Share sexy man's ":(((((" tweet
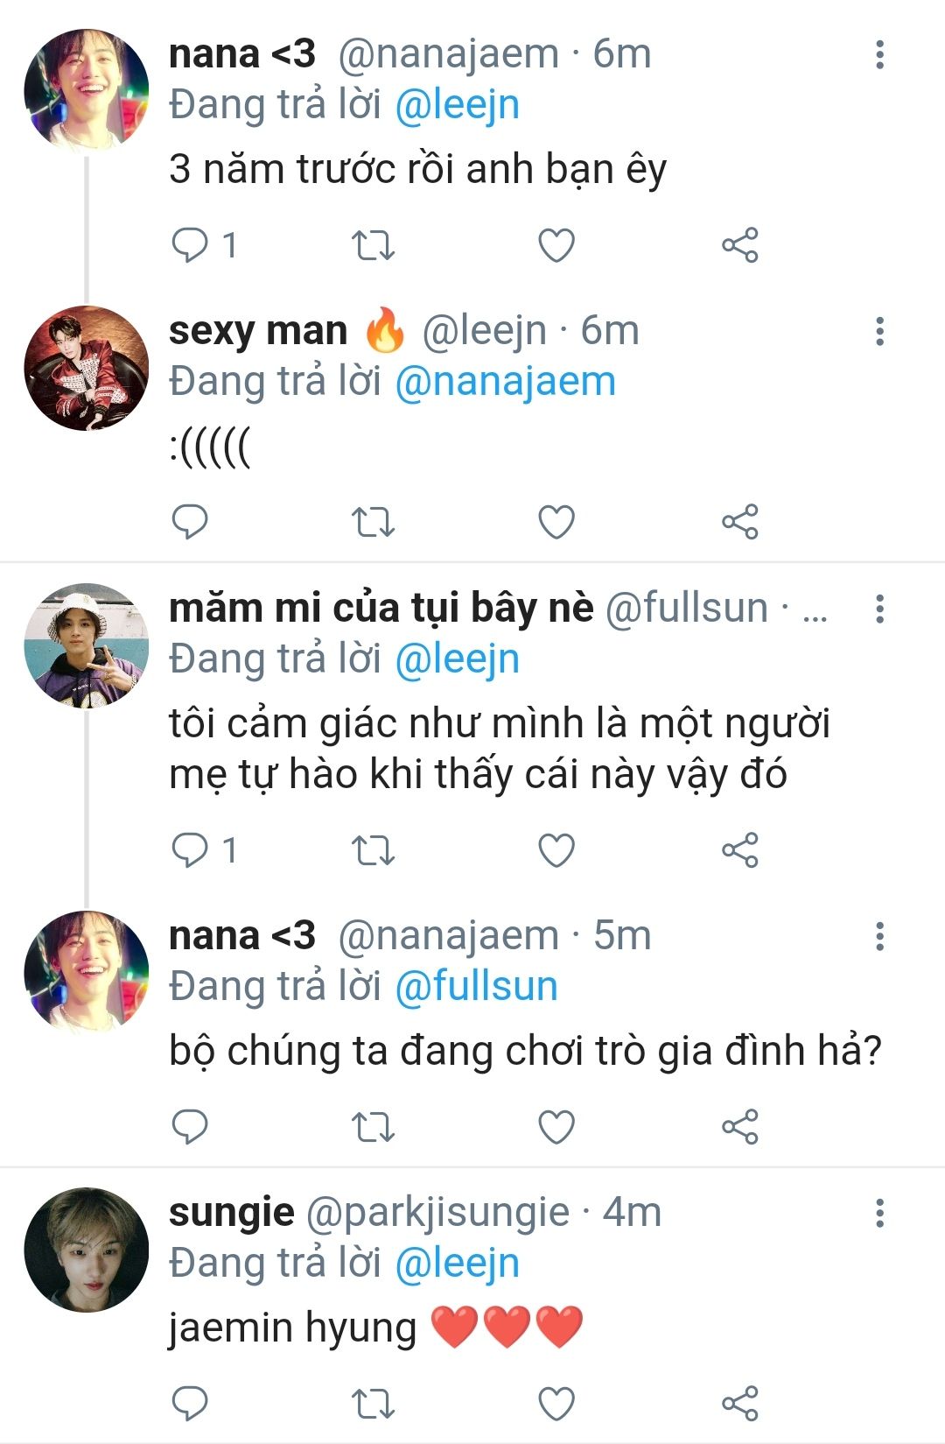The width and height of the screenshot is (945, 1444). (x=739, y=522)
